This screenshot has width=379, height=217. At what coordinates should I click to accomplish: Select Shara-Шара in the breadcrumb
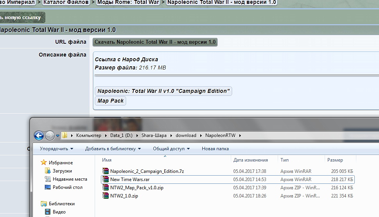pyautogui.click(x=154, y=135)
